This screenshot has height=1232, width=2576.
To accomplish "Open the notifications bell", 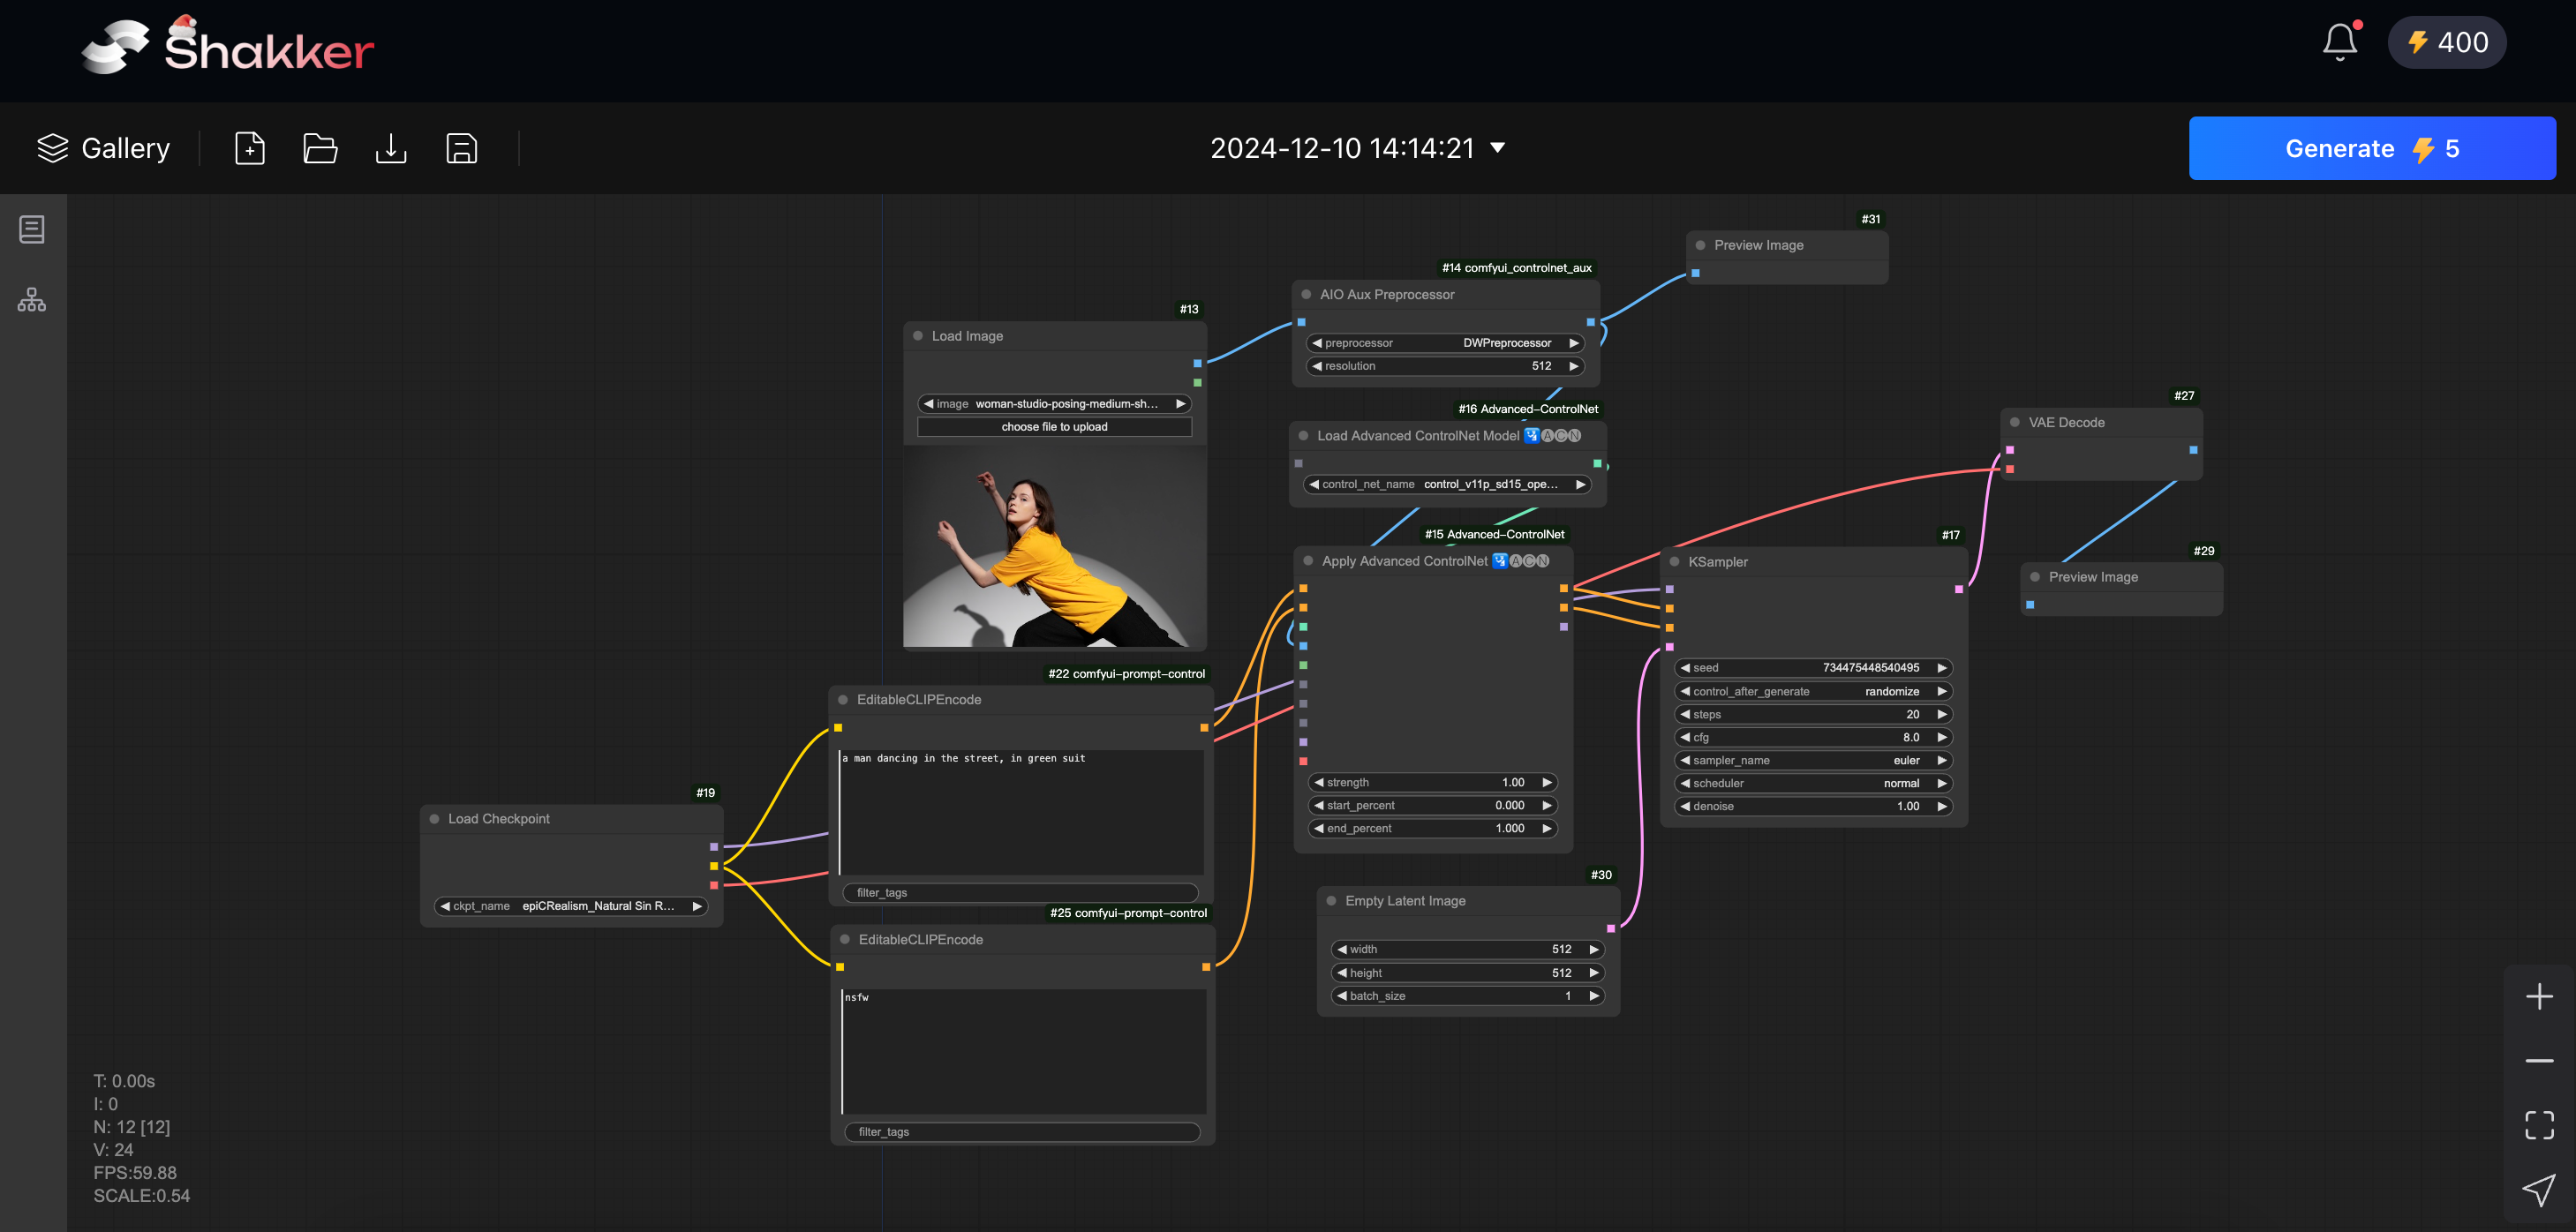I will point(2339,42).
